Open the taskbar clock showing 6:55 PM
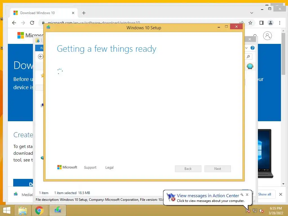 coord(276,211)
